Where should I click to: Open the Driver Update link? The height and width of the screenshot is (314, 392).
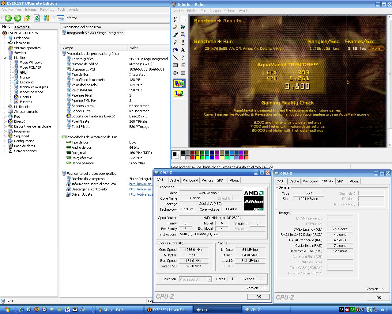click(141, 194)
